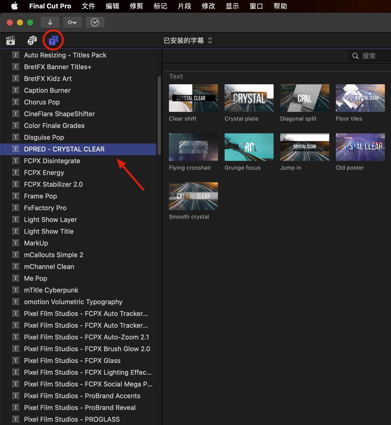Select BretFX Banner Titles+ in the list

click(x=78, y=67)
